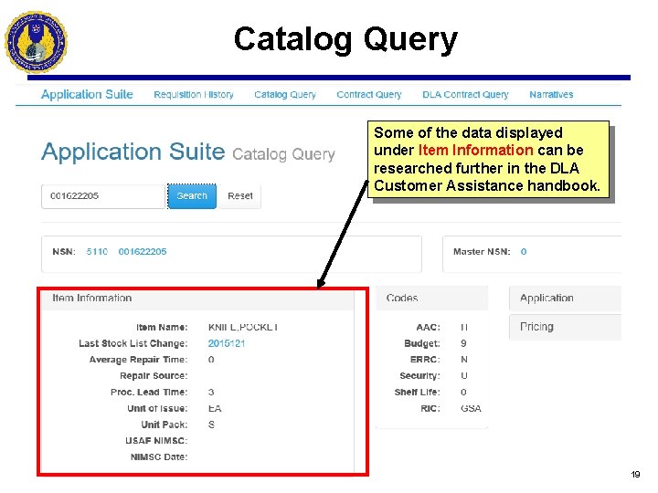The image size is (658, 493).
Task: Click the Shelf Life label
Action: pos(417,392)
